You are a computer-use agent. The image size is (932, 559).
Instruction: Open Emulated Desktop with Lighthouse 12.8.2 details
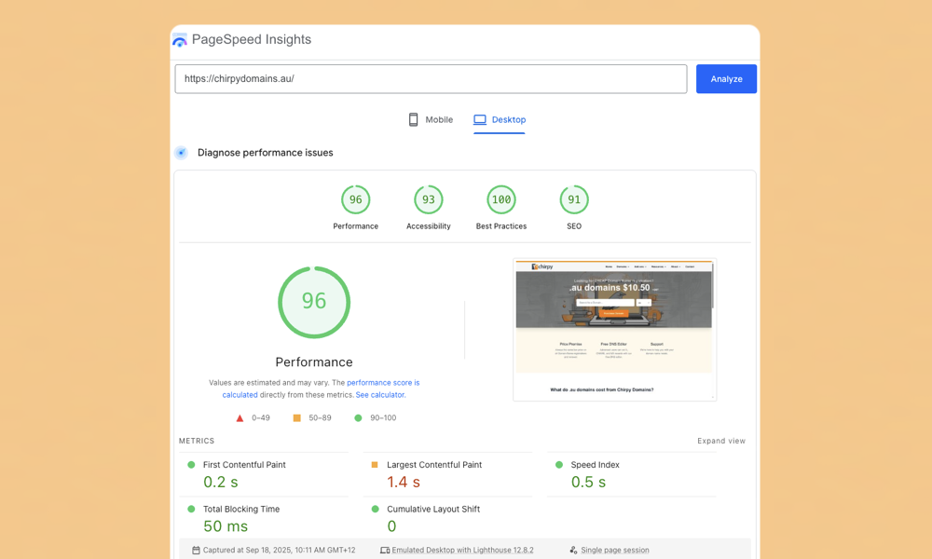tap(462, 551)
